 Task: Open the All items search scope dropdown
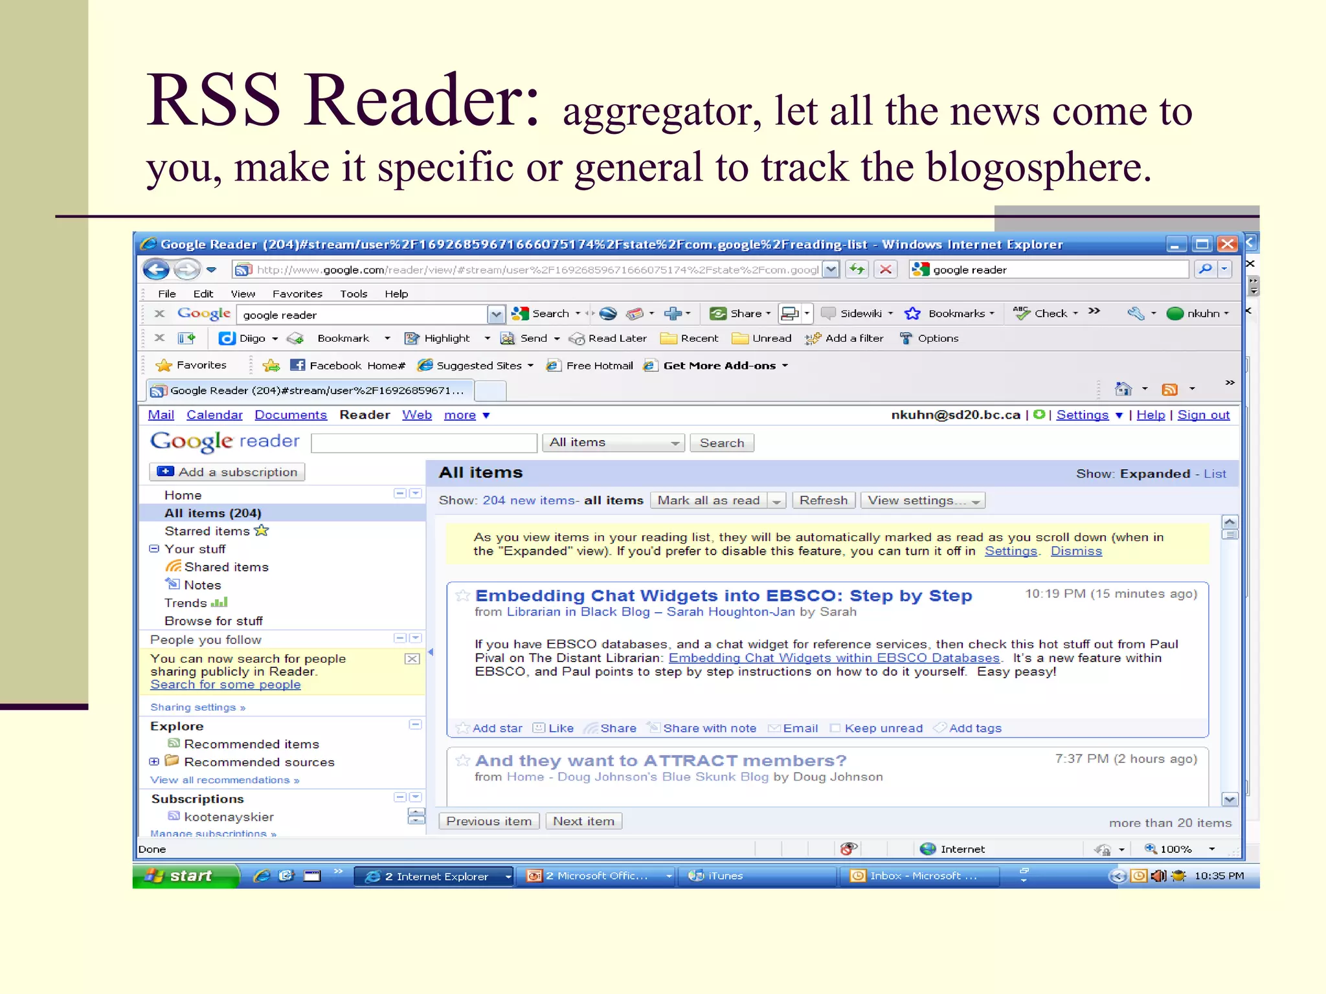tap(613, 443)
